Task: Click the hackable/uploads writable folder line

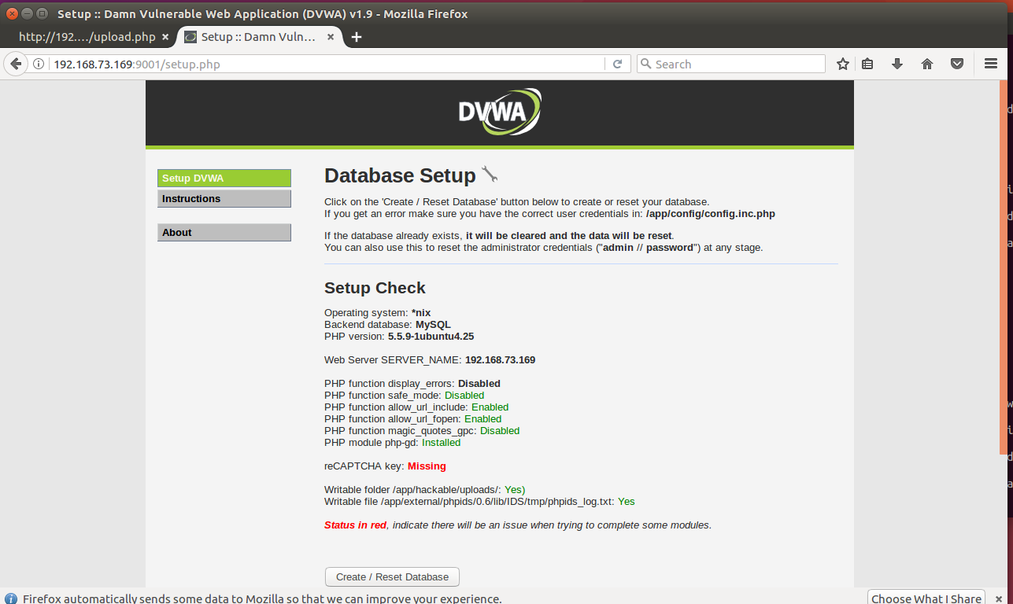Action: (424, 490)
